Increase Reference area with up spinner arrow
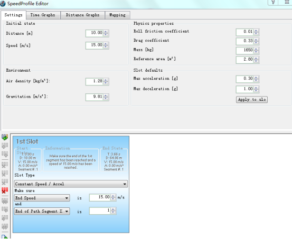The image size is (292, 239). (x=256, y=58)
